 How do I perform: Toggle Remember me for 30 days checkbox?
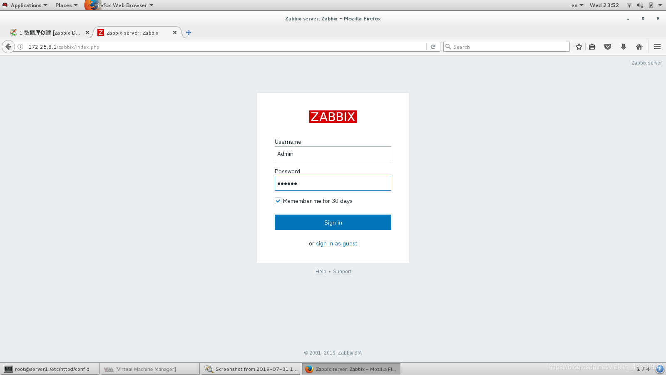278,201
